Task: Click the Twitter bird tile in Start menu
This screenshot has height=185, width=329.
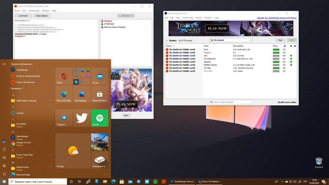Action: (82, 118)
